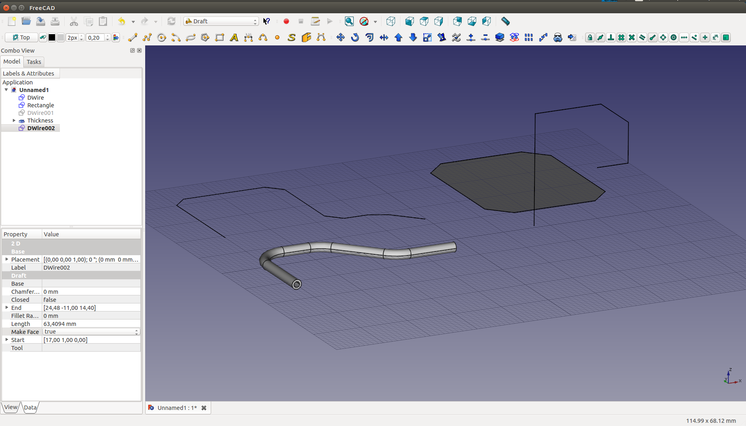Screen dimensions: 746x426
Task: Switch to the View properties tab
Action: [x=11, y=407]
